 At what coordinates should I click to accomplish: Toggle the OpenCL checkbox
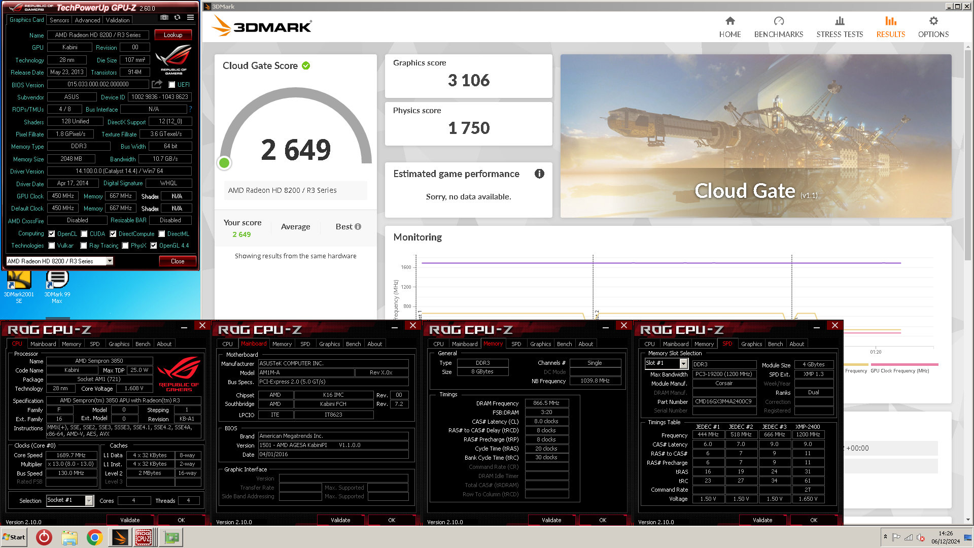tap(51, 234)
